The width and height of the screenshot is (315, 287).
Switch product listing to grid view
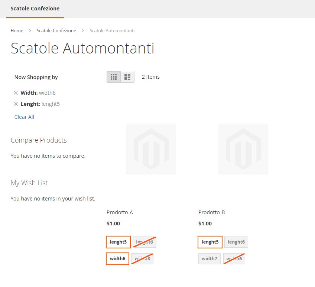tap(114, 77)
